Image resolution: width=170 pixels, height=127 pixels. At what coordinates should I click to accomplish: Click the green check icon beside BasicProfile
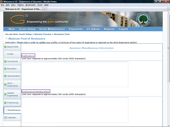[5, 47]
